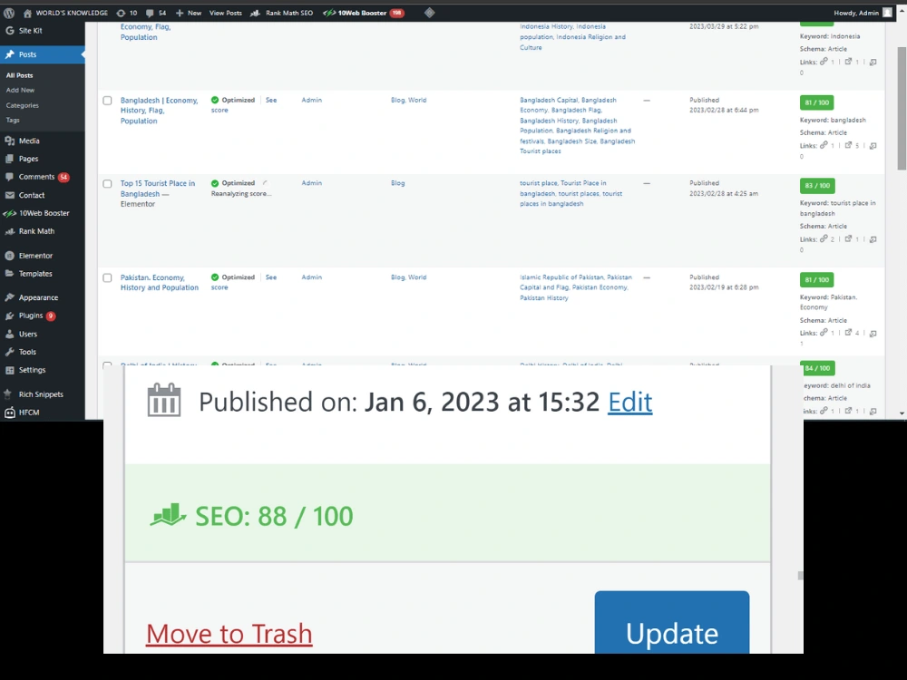
Task: Click the diamond icon in the admin bar
Action: point(429,13)
